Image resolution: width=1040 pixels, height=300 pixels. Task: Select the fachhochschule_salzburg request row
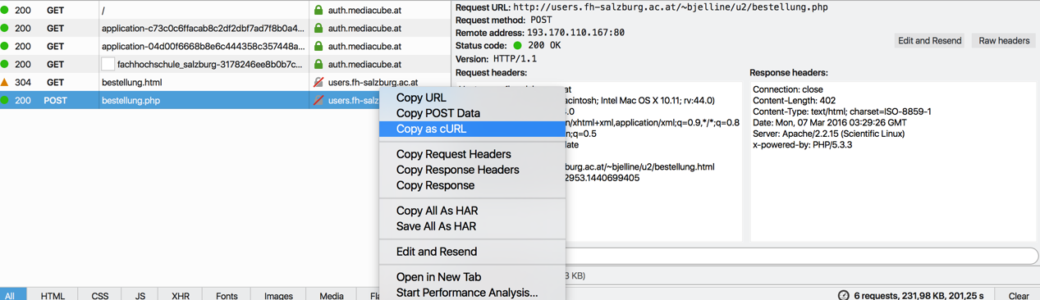225,64
